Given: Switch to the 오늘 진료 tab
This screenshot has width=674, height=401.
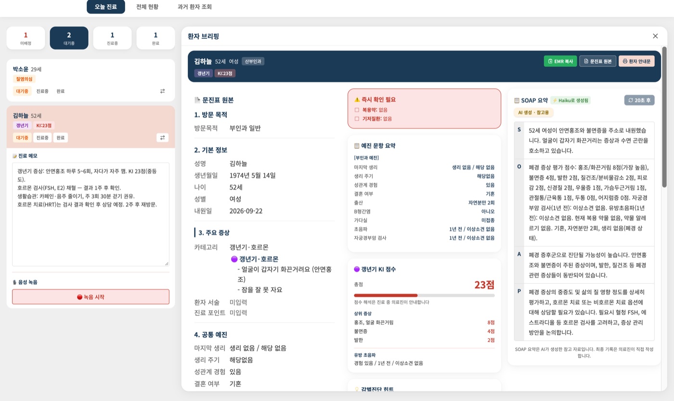Looking at the screenshot, I should 106,7.
